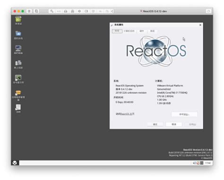Switch to the 高级 (Advanced) tab
The width and height of the screenshot is (224, 180).
pyautogui.click(x=152, y=31)
